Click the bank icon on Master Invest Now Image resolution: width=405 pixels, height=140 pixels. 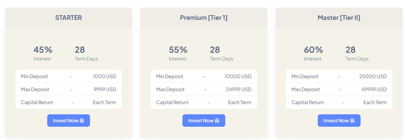(x=352, y=121)
